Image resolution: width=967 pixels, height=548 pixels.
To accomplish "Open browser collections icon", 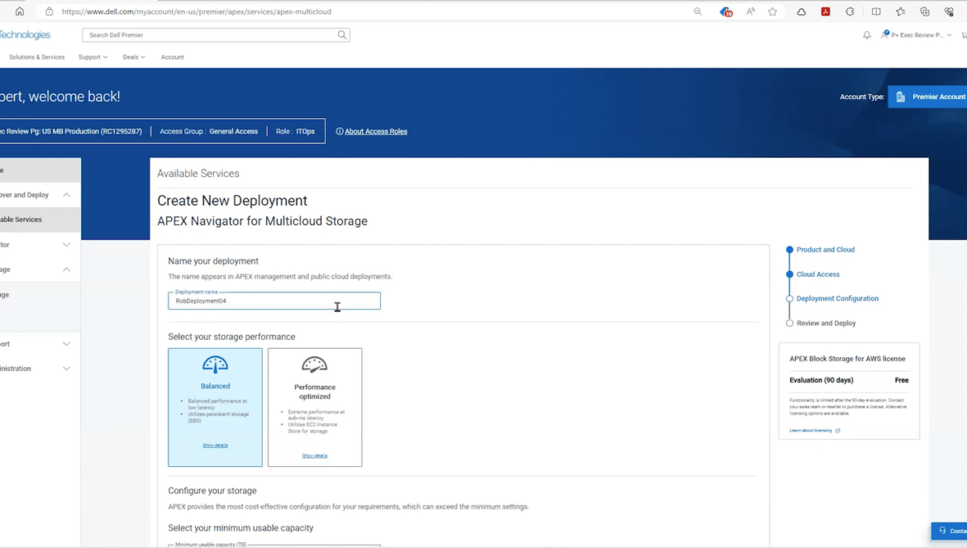I will point(925,11).
